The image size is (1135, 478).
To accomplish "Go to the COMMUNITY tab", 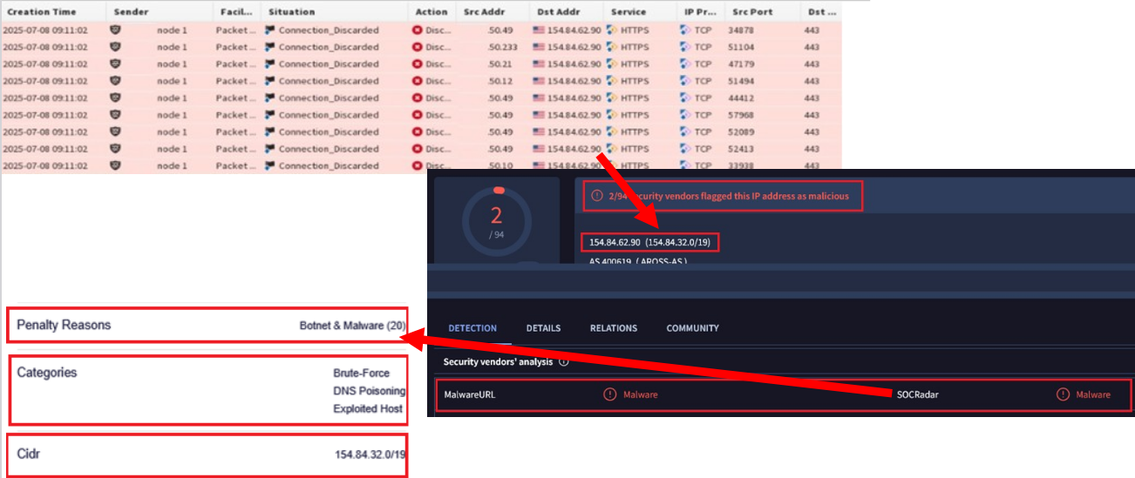I will tap(692, 328).
